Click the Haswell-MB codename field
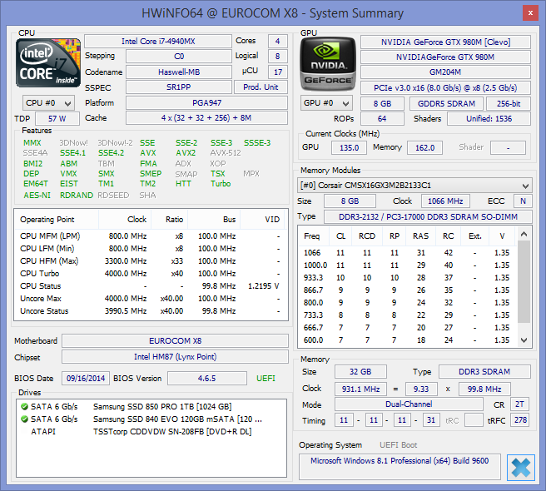546x491 pixels. [179, 72]
